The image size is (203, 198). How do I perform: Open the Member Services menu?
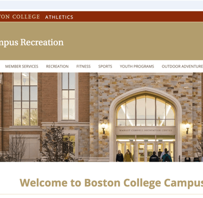(x=22, y=67)
